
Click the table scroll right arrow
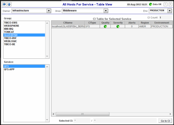170,114
